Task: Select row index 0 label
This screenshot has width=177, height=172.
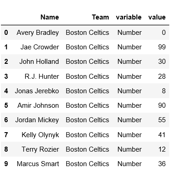Action: tap(6, 33)
